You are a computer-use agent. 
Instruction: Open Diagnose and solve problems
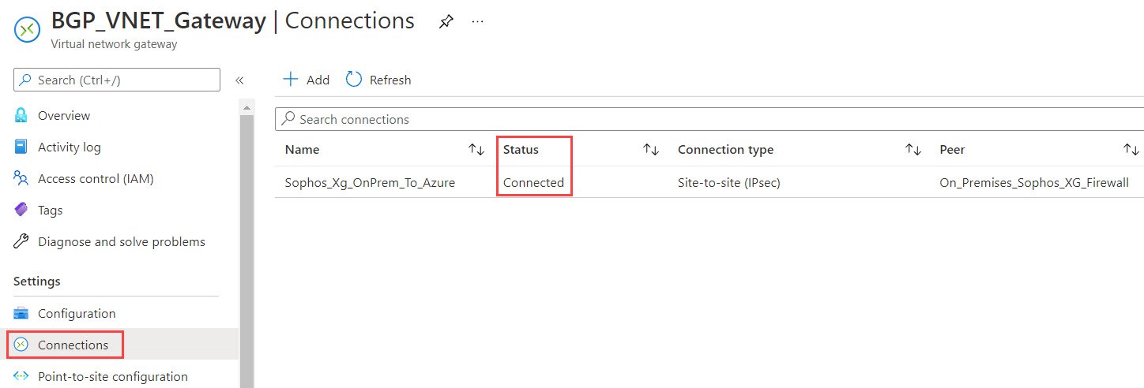coord(122,241)
